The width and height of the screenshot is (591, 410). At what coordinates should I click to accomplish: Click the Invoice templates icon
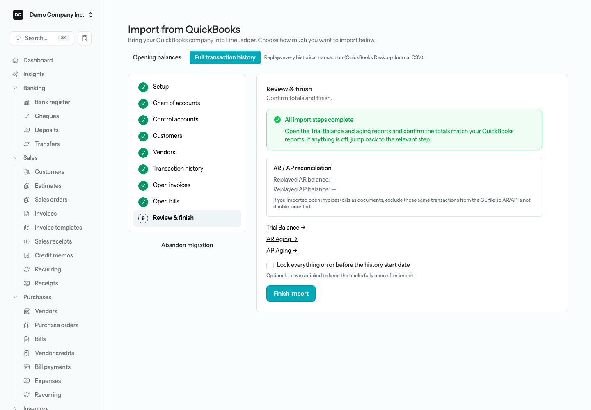tap(27, 228)
